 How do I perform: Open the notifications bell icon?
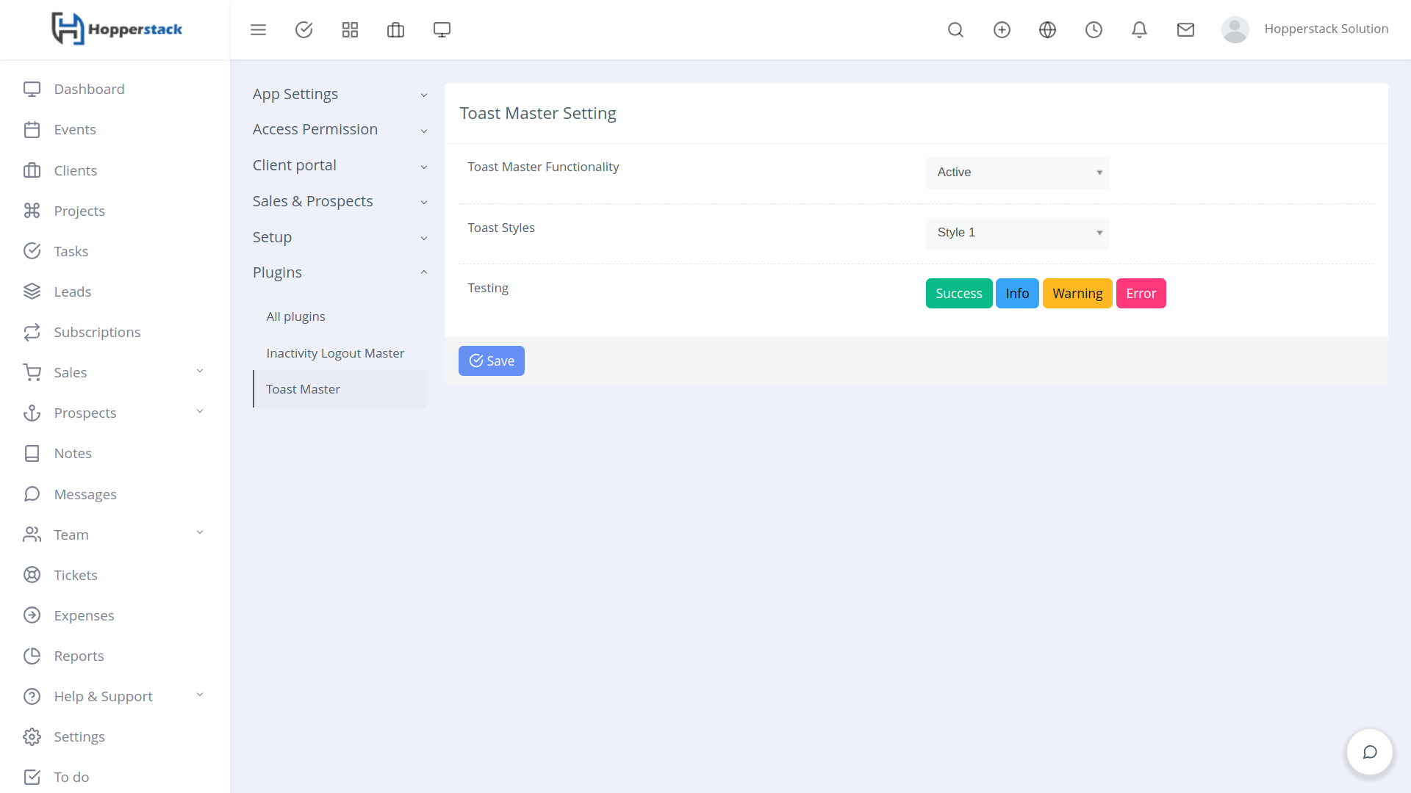[x=1139, y=29]
